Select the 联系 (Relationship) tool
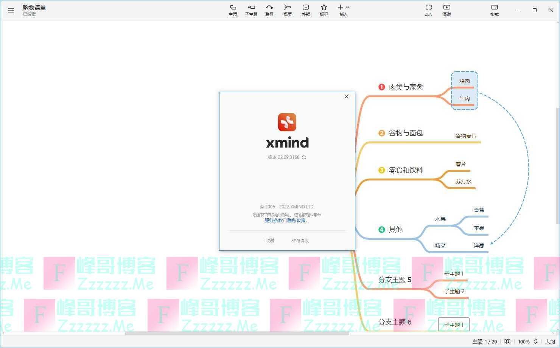Image resolution: width=560 pixels, height=348 pixels. [269, 10]
